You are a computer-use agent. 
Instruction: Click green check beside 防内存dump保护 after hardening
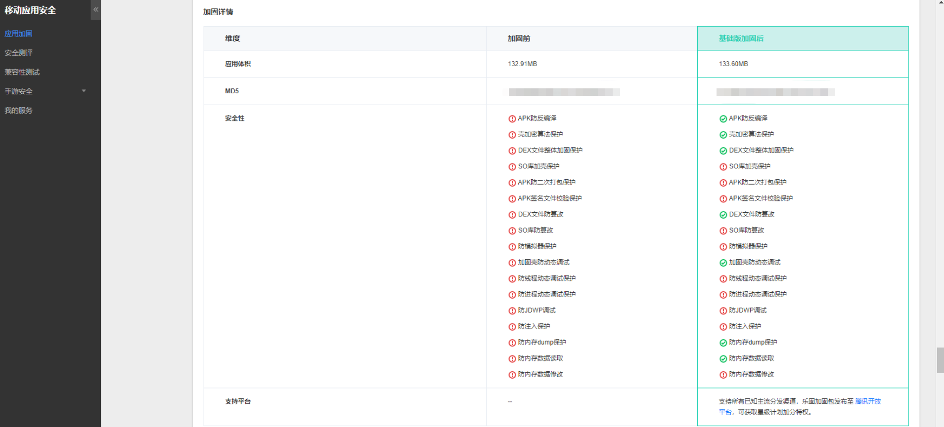pyautogui.click(x=723, y=343)
